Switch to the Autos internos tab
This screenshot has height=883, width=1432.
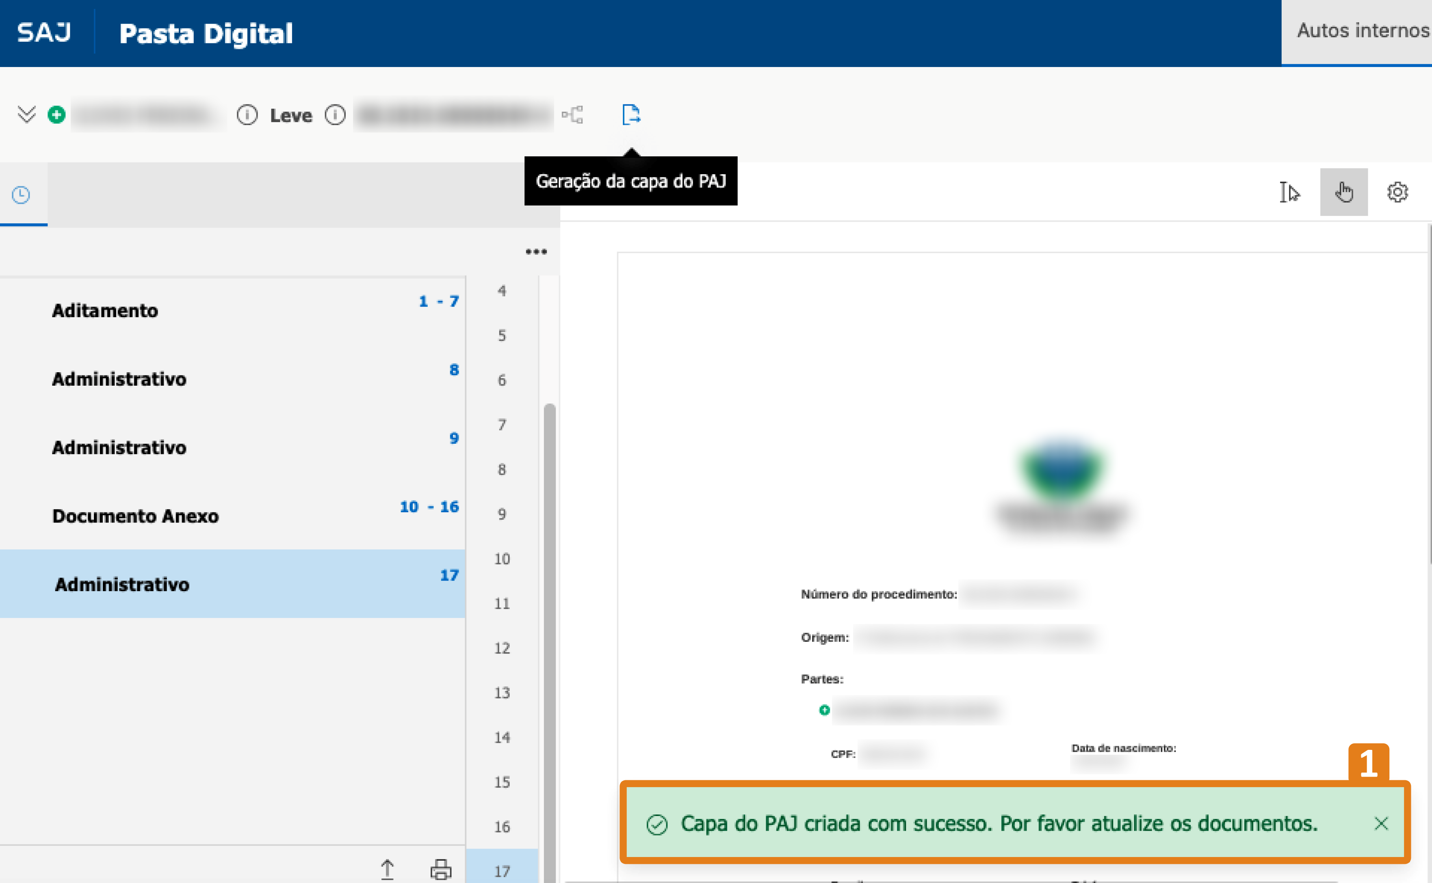tap(1361, 31)
